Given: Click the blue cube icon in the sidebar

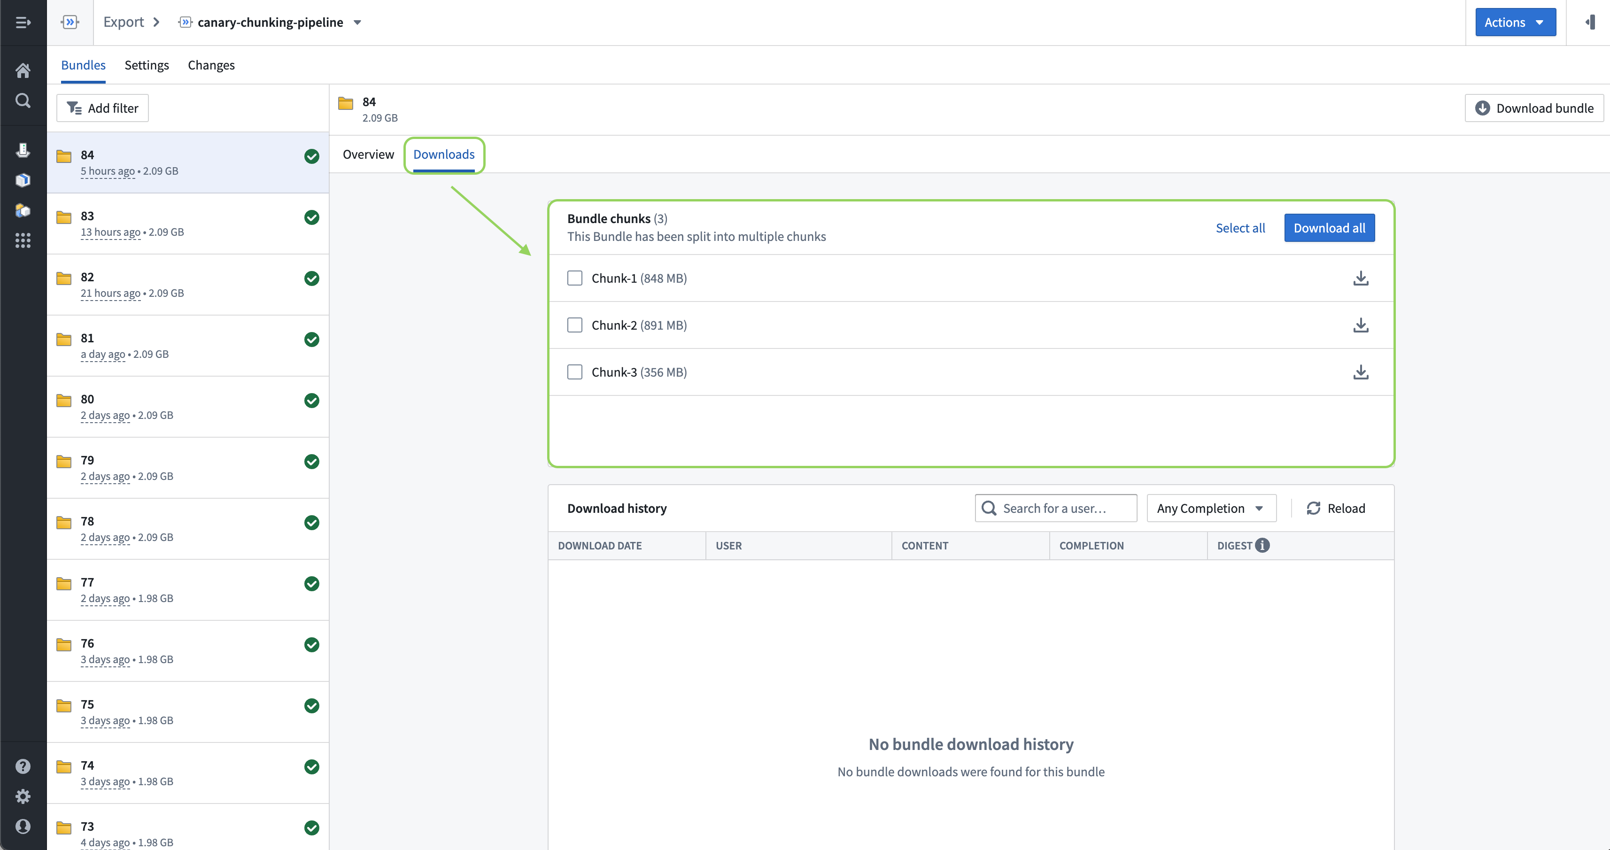Looking at the screenshot, I should point(23,181).
